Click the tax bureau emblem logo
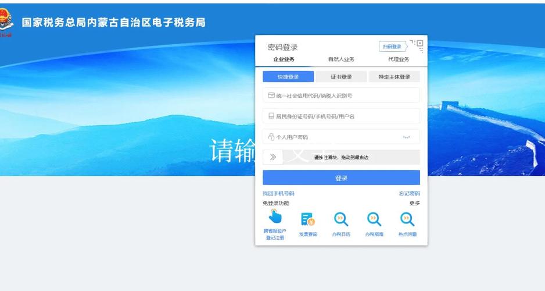 pyautogui.click(x=6, y=22)
